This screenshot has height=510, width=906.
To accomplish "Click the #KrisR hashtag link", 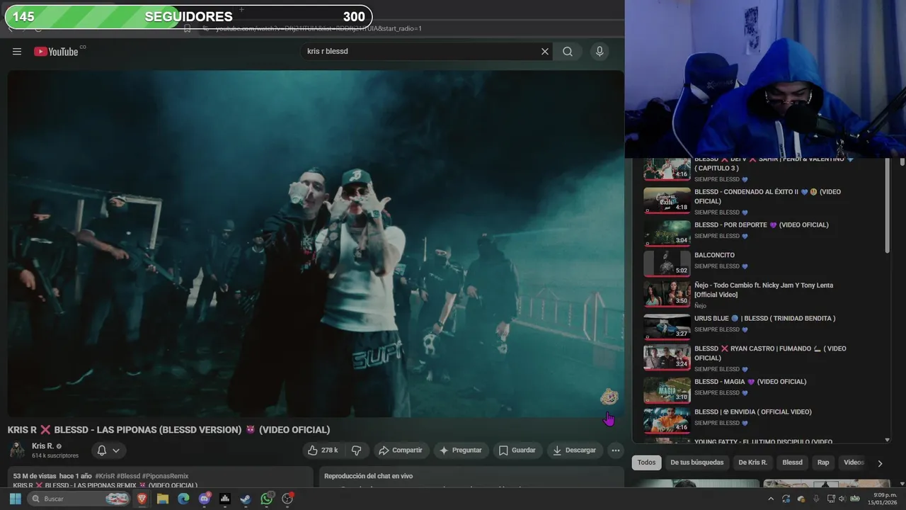I will coord(105,476).
